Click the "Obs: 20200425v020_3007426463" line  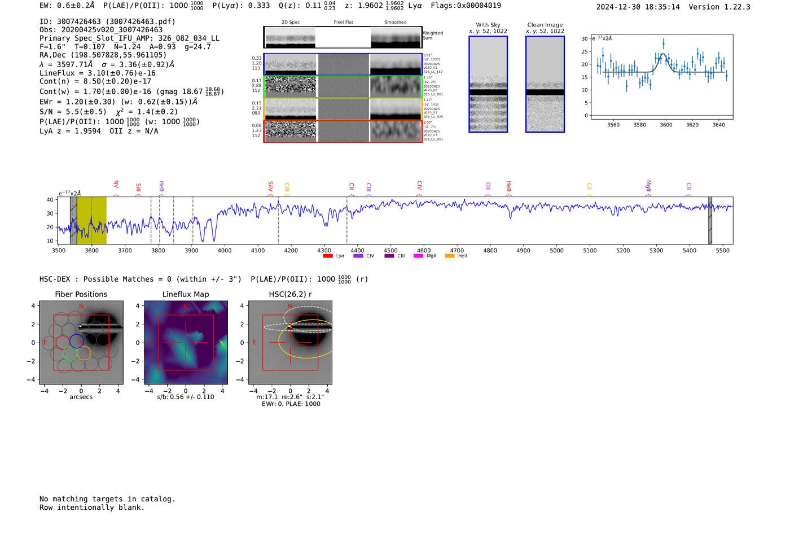[x=101, y=30]
